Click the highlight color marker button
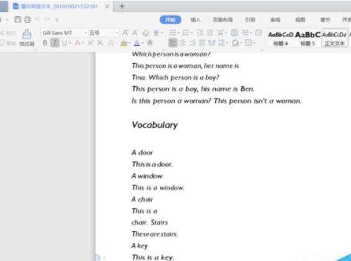 [123, 43]
